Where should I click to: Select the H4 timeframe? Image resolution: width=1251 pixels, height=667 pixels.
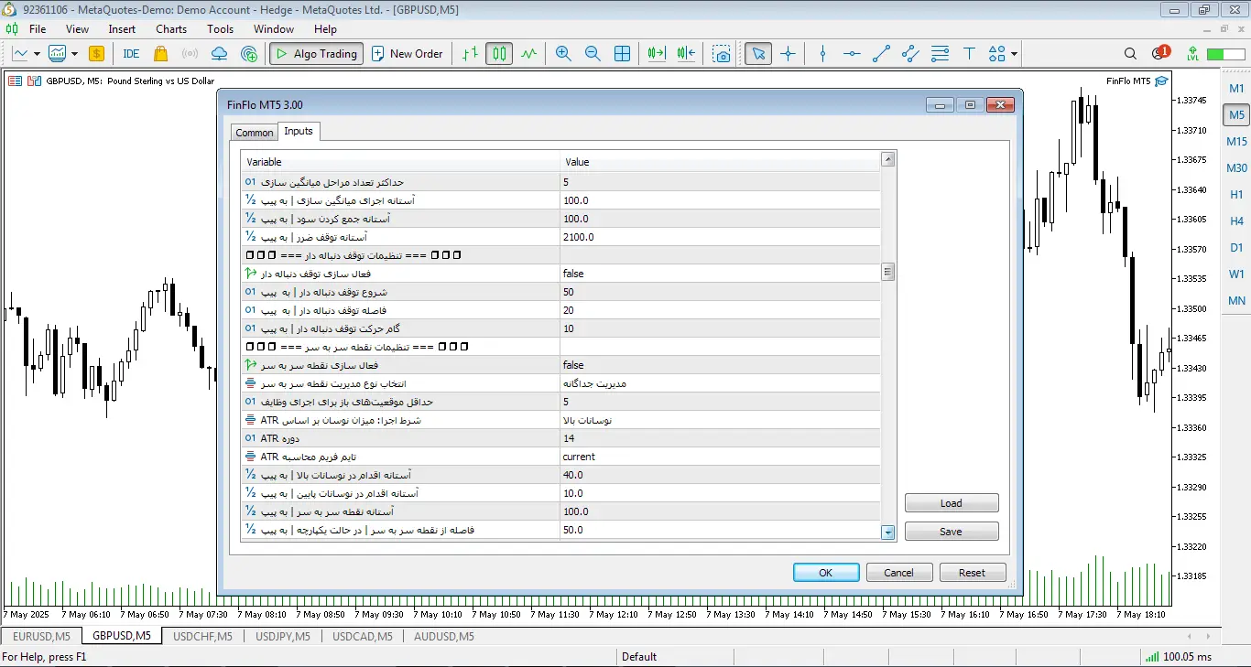tap(1236, 221)
